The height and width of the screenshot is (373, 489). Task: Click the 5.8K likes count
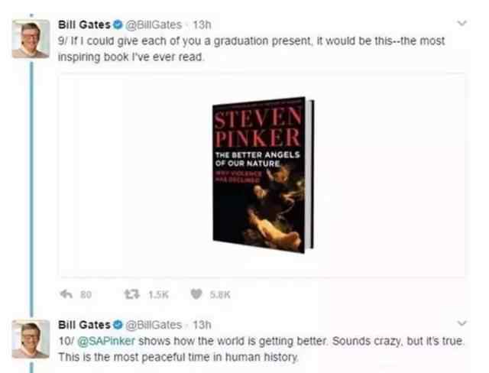tap(220, 295)
